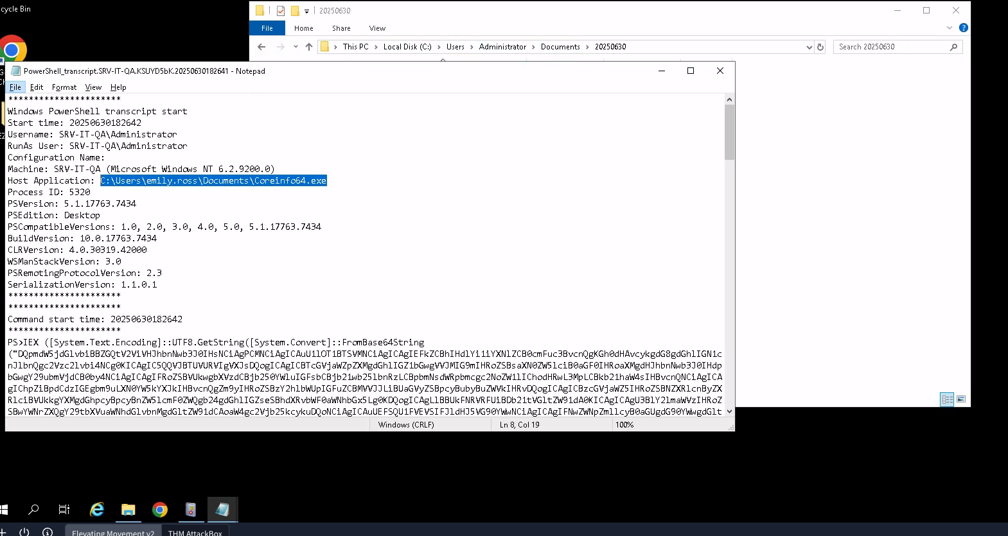
Task: Expand chevron after Administrator breadcrumb
Action: (x=533, y=47)
